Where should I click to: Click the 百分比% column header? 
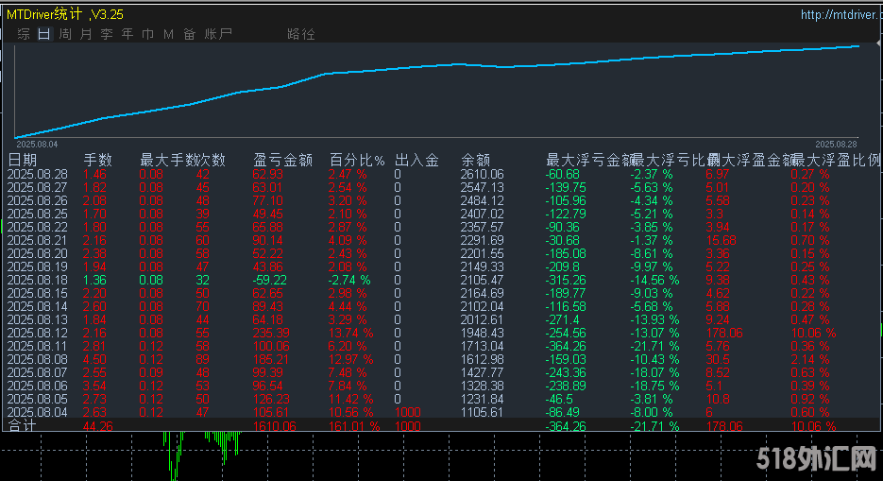click(x=357, y=160)
